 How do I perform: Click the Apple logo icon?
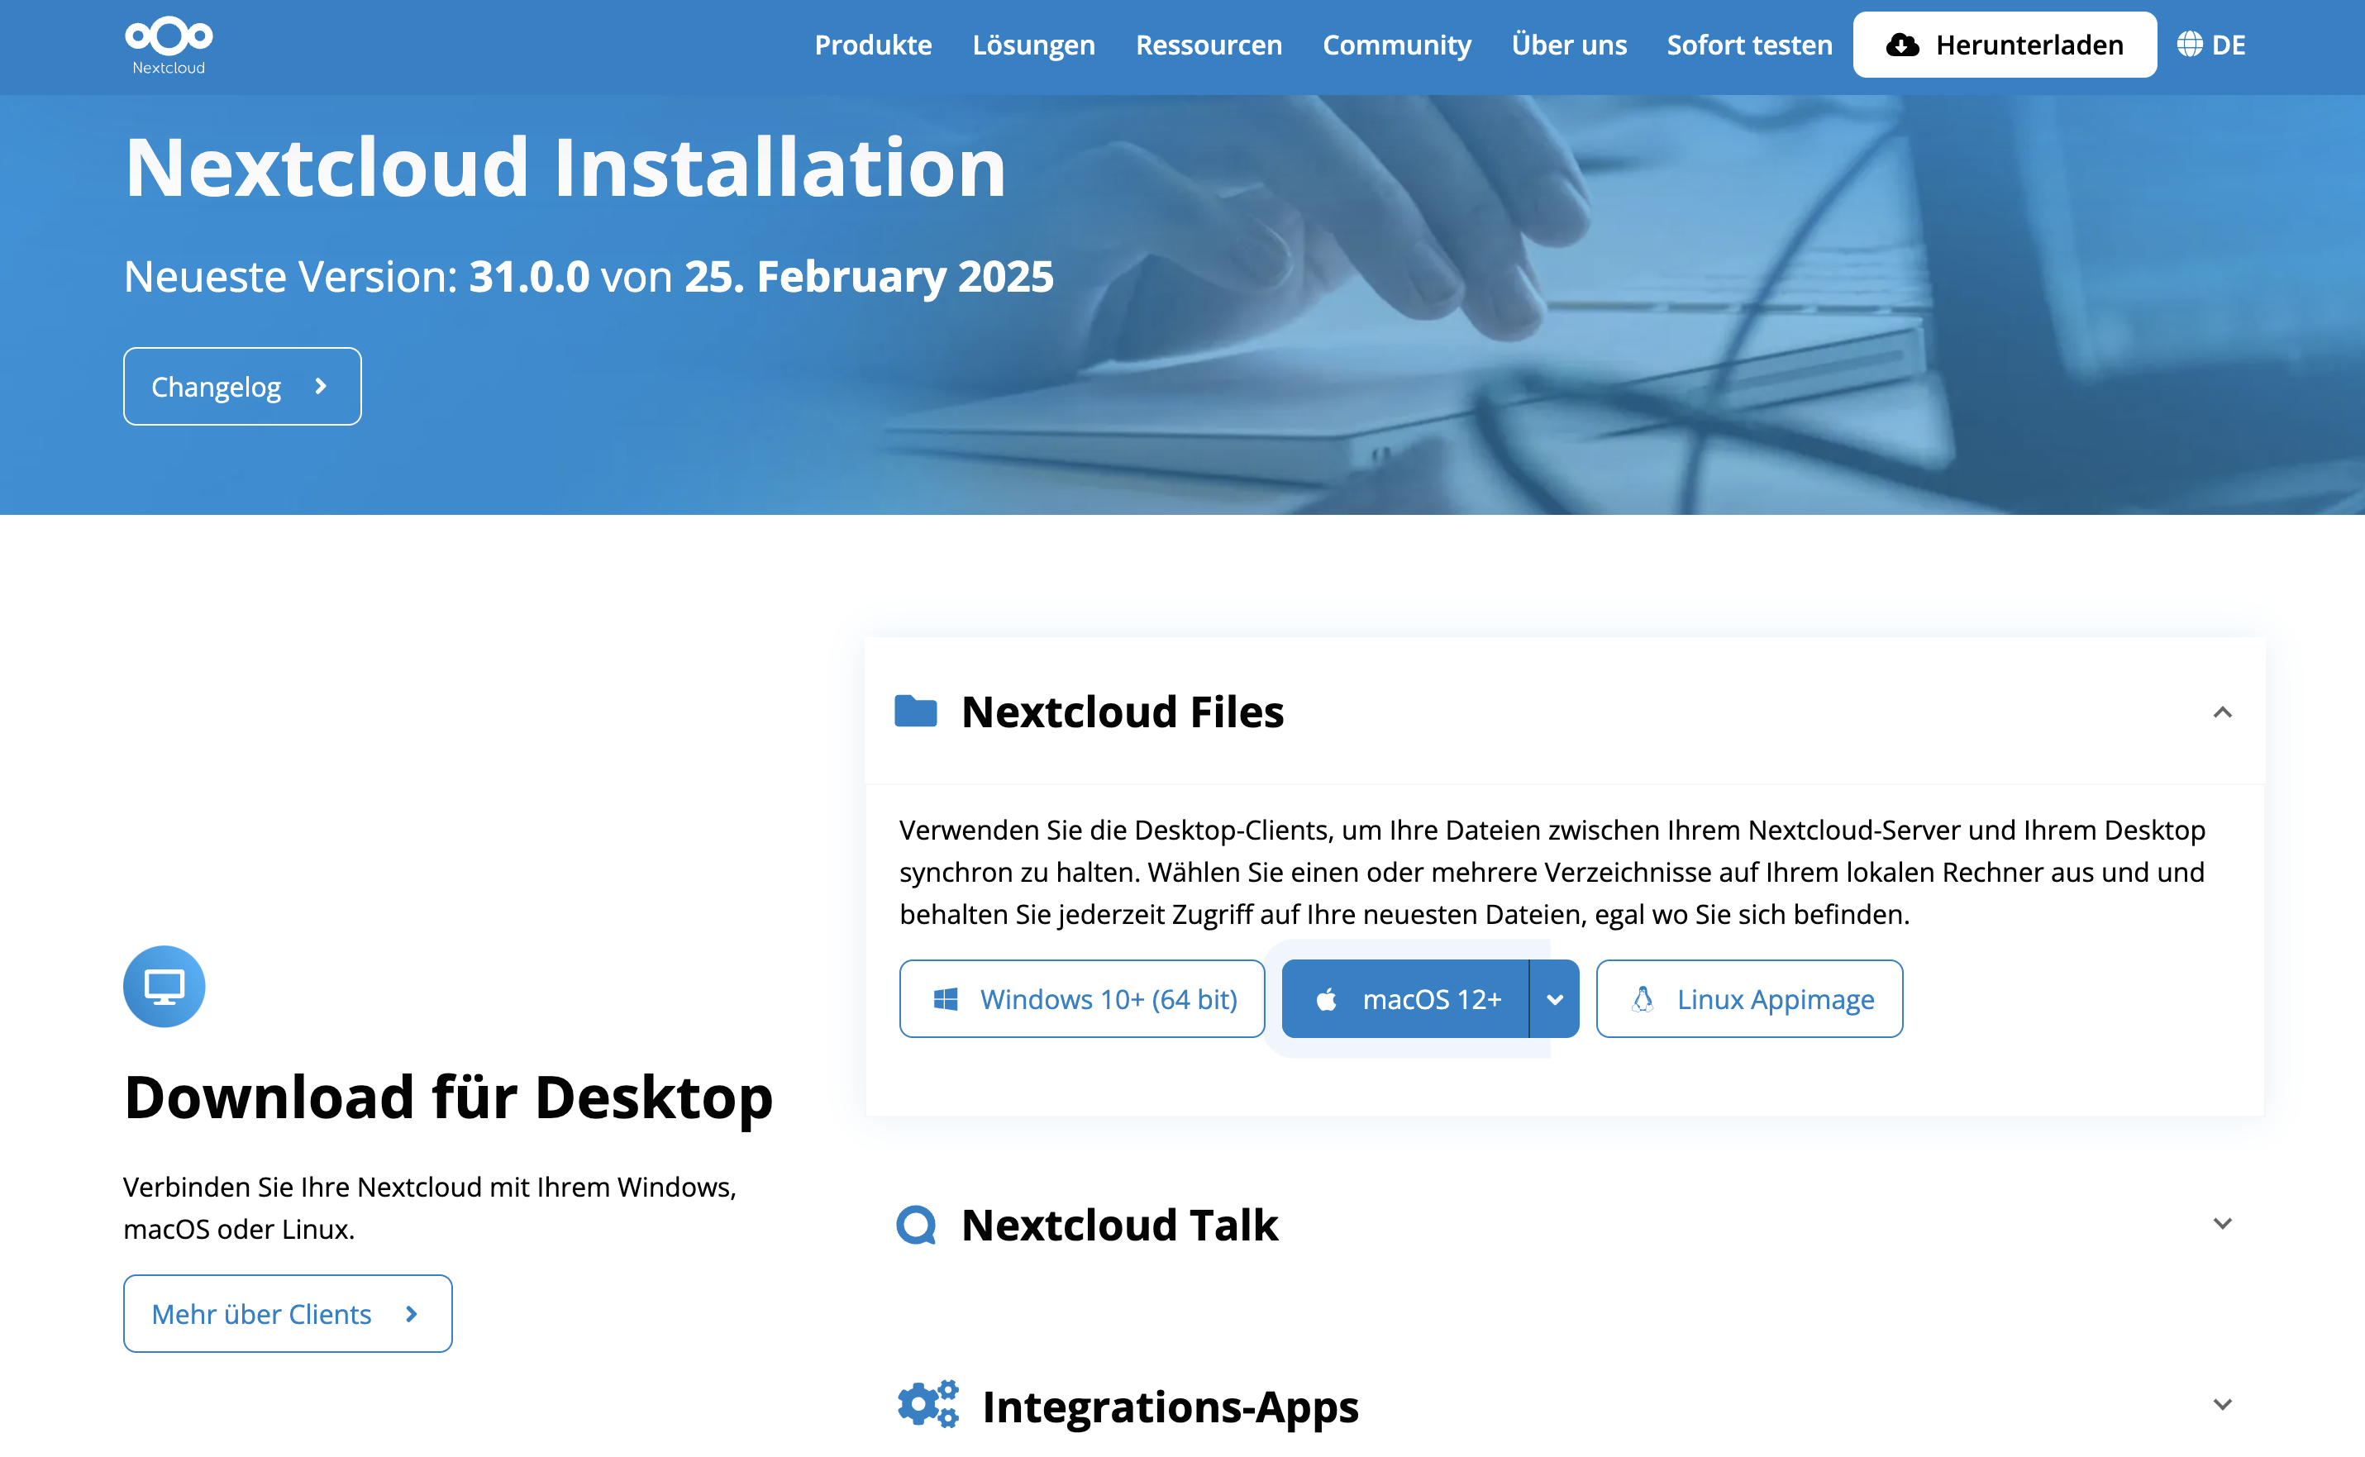click(x=1326, y=998)
